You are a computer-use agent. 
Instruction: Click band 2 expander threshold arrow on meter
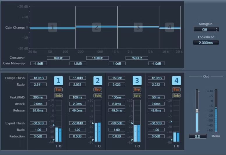(x=93, y=140)
